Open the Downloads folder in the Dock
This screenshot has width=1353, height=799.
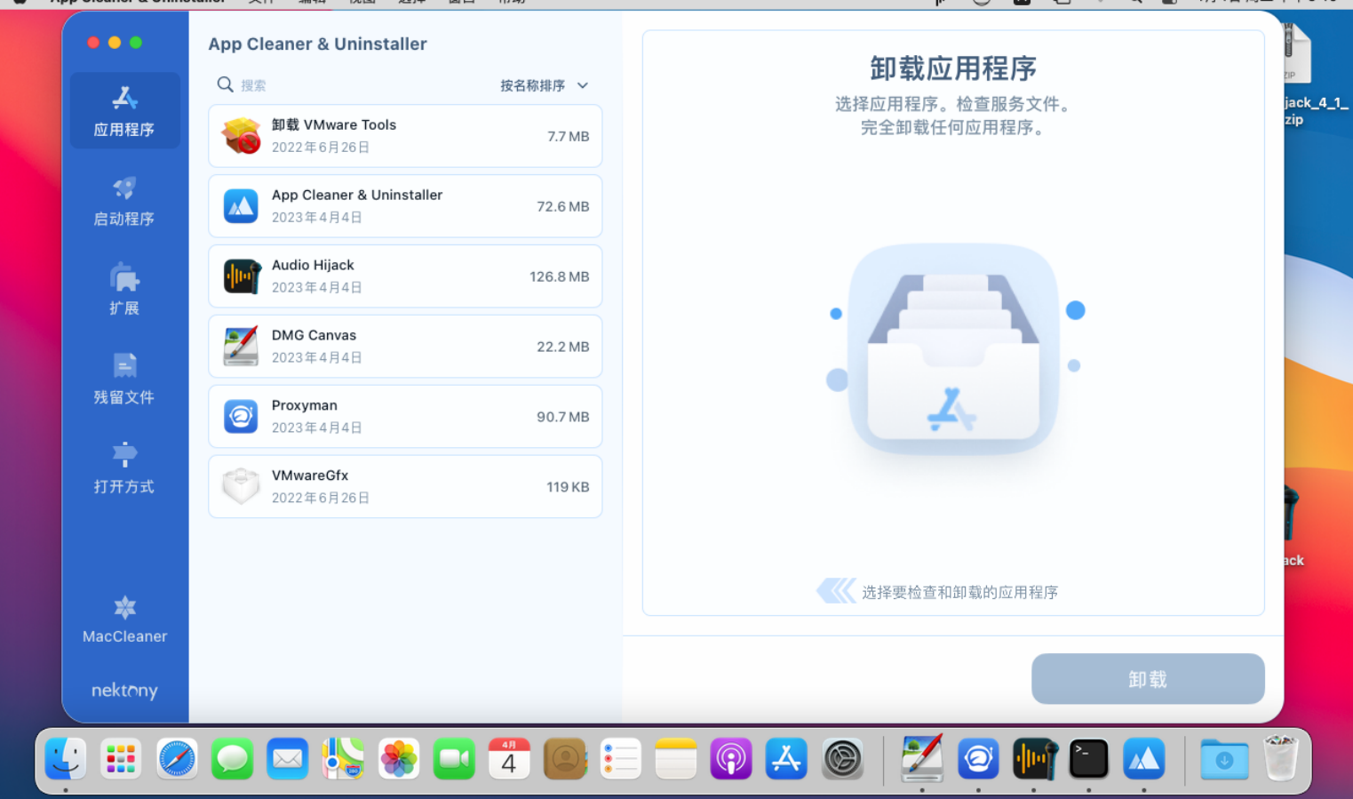[x=1224, y=759]
